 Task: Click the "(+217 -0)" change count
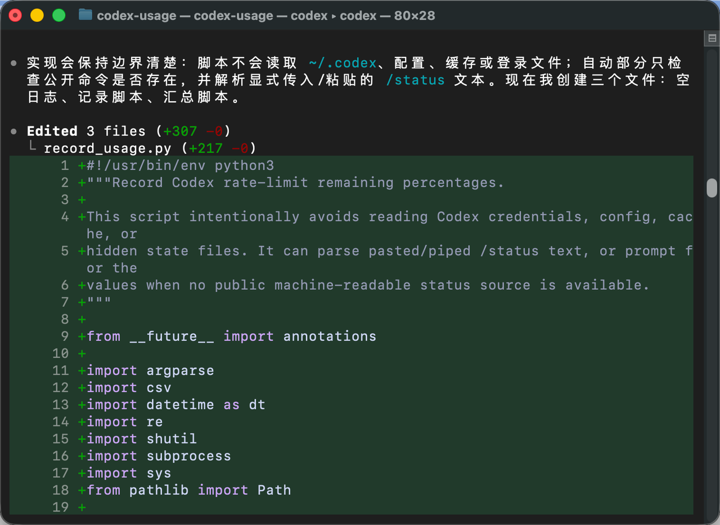[219, 148]
